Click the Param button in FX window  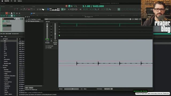[x=136, y=19]
